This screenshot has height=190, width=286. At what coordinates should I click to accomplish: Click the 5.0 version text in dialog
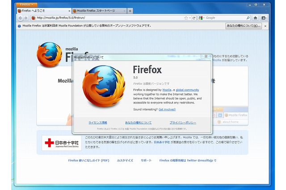click(x=135, y=78)
